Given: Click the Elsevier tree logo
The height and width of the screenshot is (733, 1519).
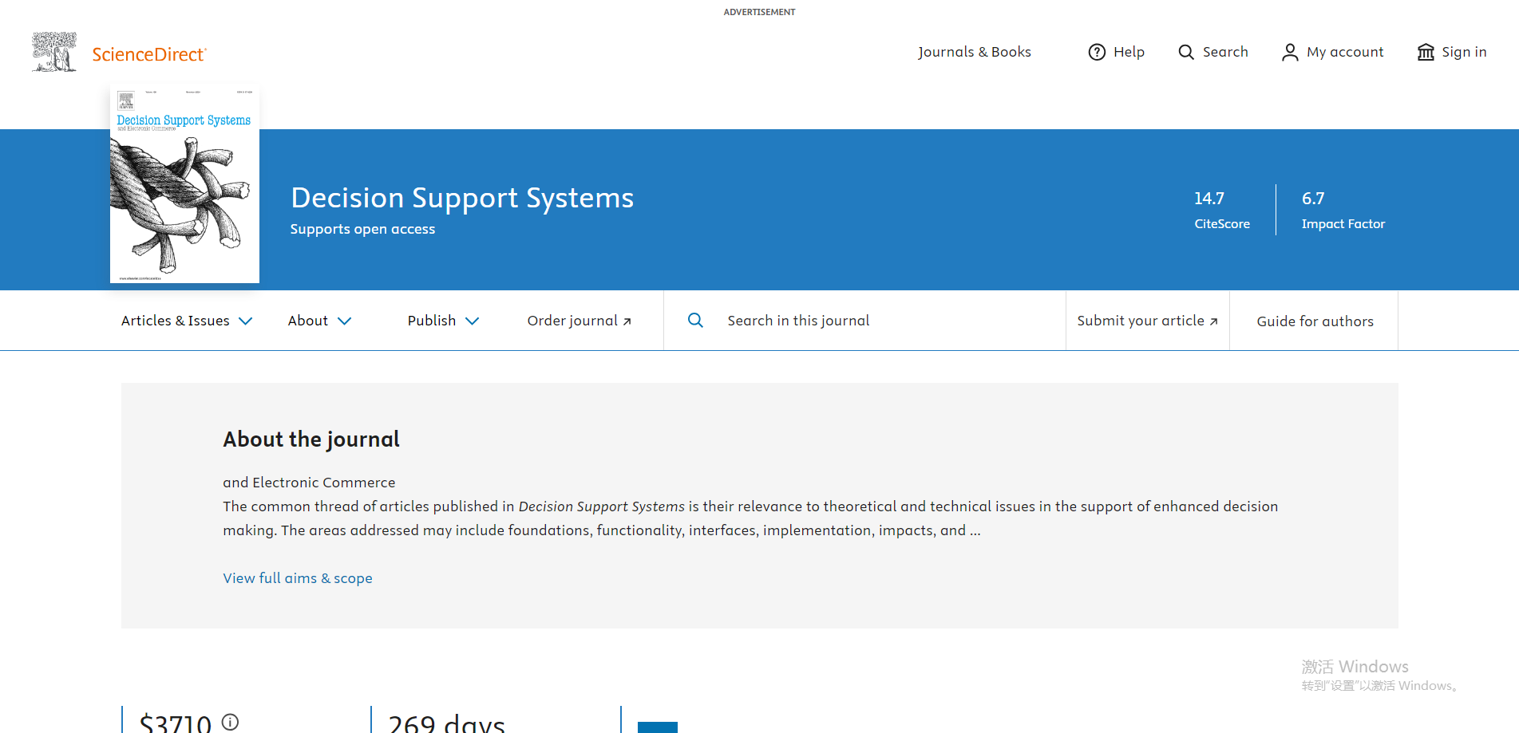Looking at the screenshot, I should (x=54, y=52).
